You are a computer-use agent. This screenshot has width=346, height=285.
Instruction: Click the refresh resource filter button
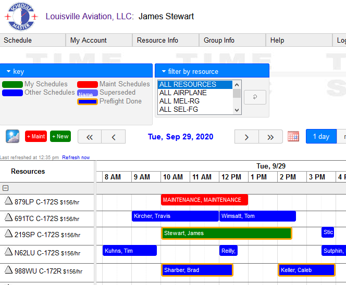click(x=255, y=97)
